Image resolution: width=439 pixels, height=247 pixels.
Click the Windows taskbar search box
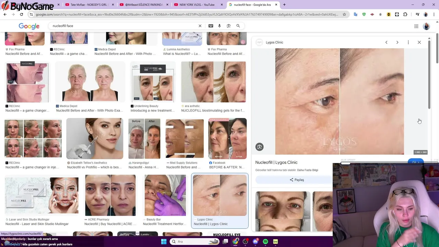pos(194,242)
